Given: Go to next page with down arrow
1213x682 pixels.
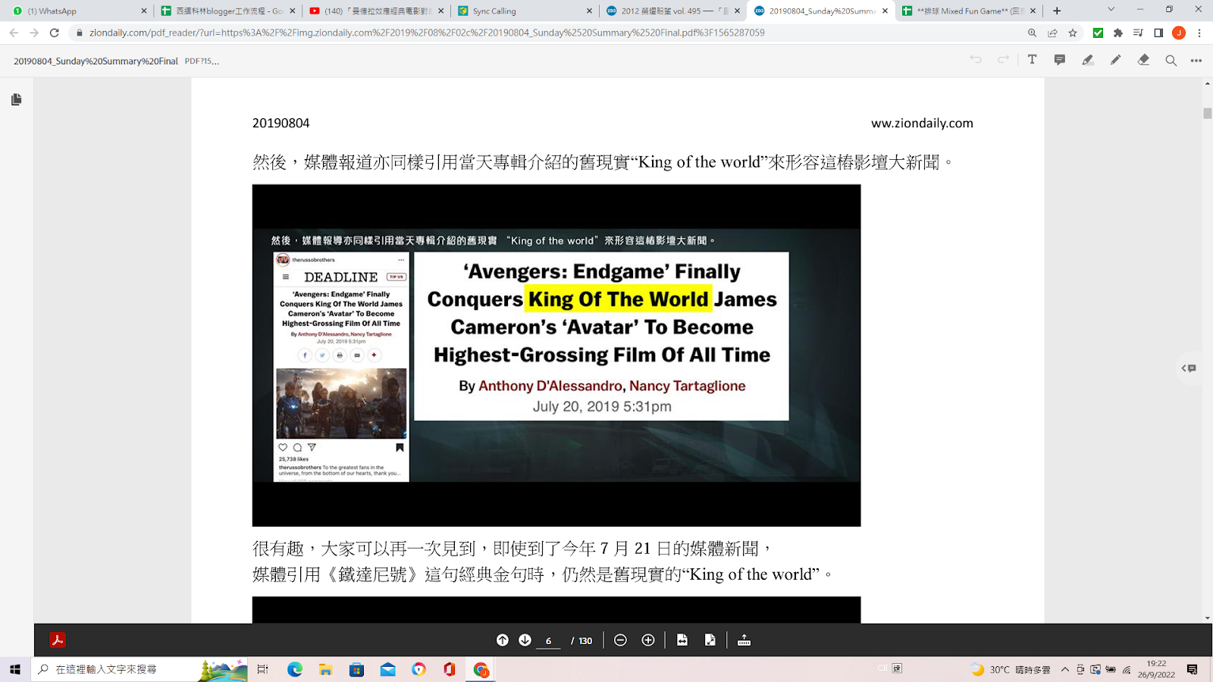Looking at the screenshot, I should tap(525, 640).
